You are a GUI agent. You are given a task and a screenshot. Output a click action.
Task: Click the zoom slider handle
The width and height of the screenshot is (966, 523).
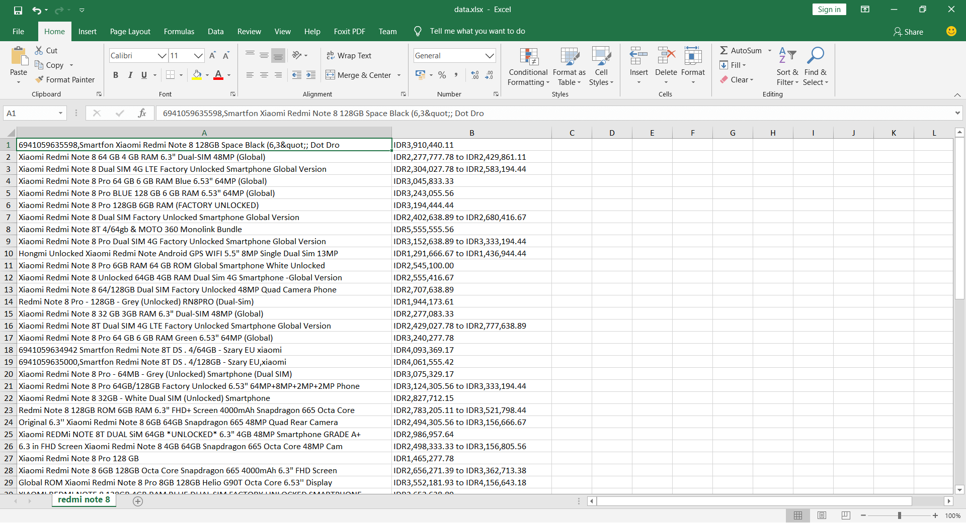pyautogui.click(x=899, y=515)
